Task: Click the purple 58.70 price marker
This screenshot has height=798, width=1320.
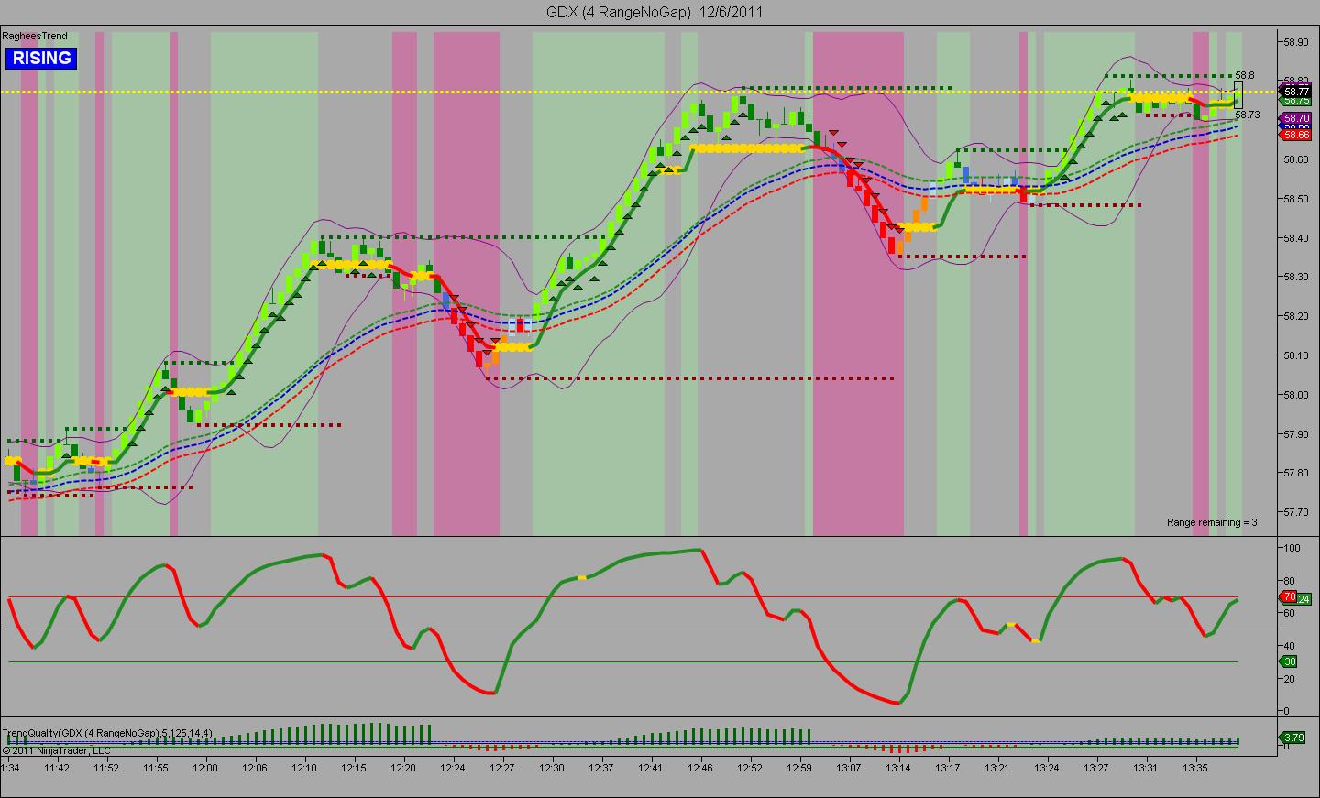Action: (1296, 119)
